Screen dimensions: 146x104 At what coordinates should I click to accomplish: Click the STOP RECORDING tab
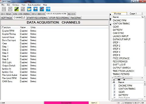(59, 18)
